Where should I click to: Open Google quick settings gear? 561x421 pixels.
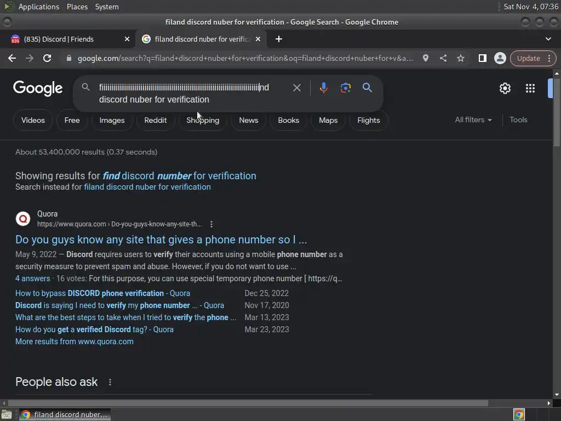(505, 88)
